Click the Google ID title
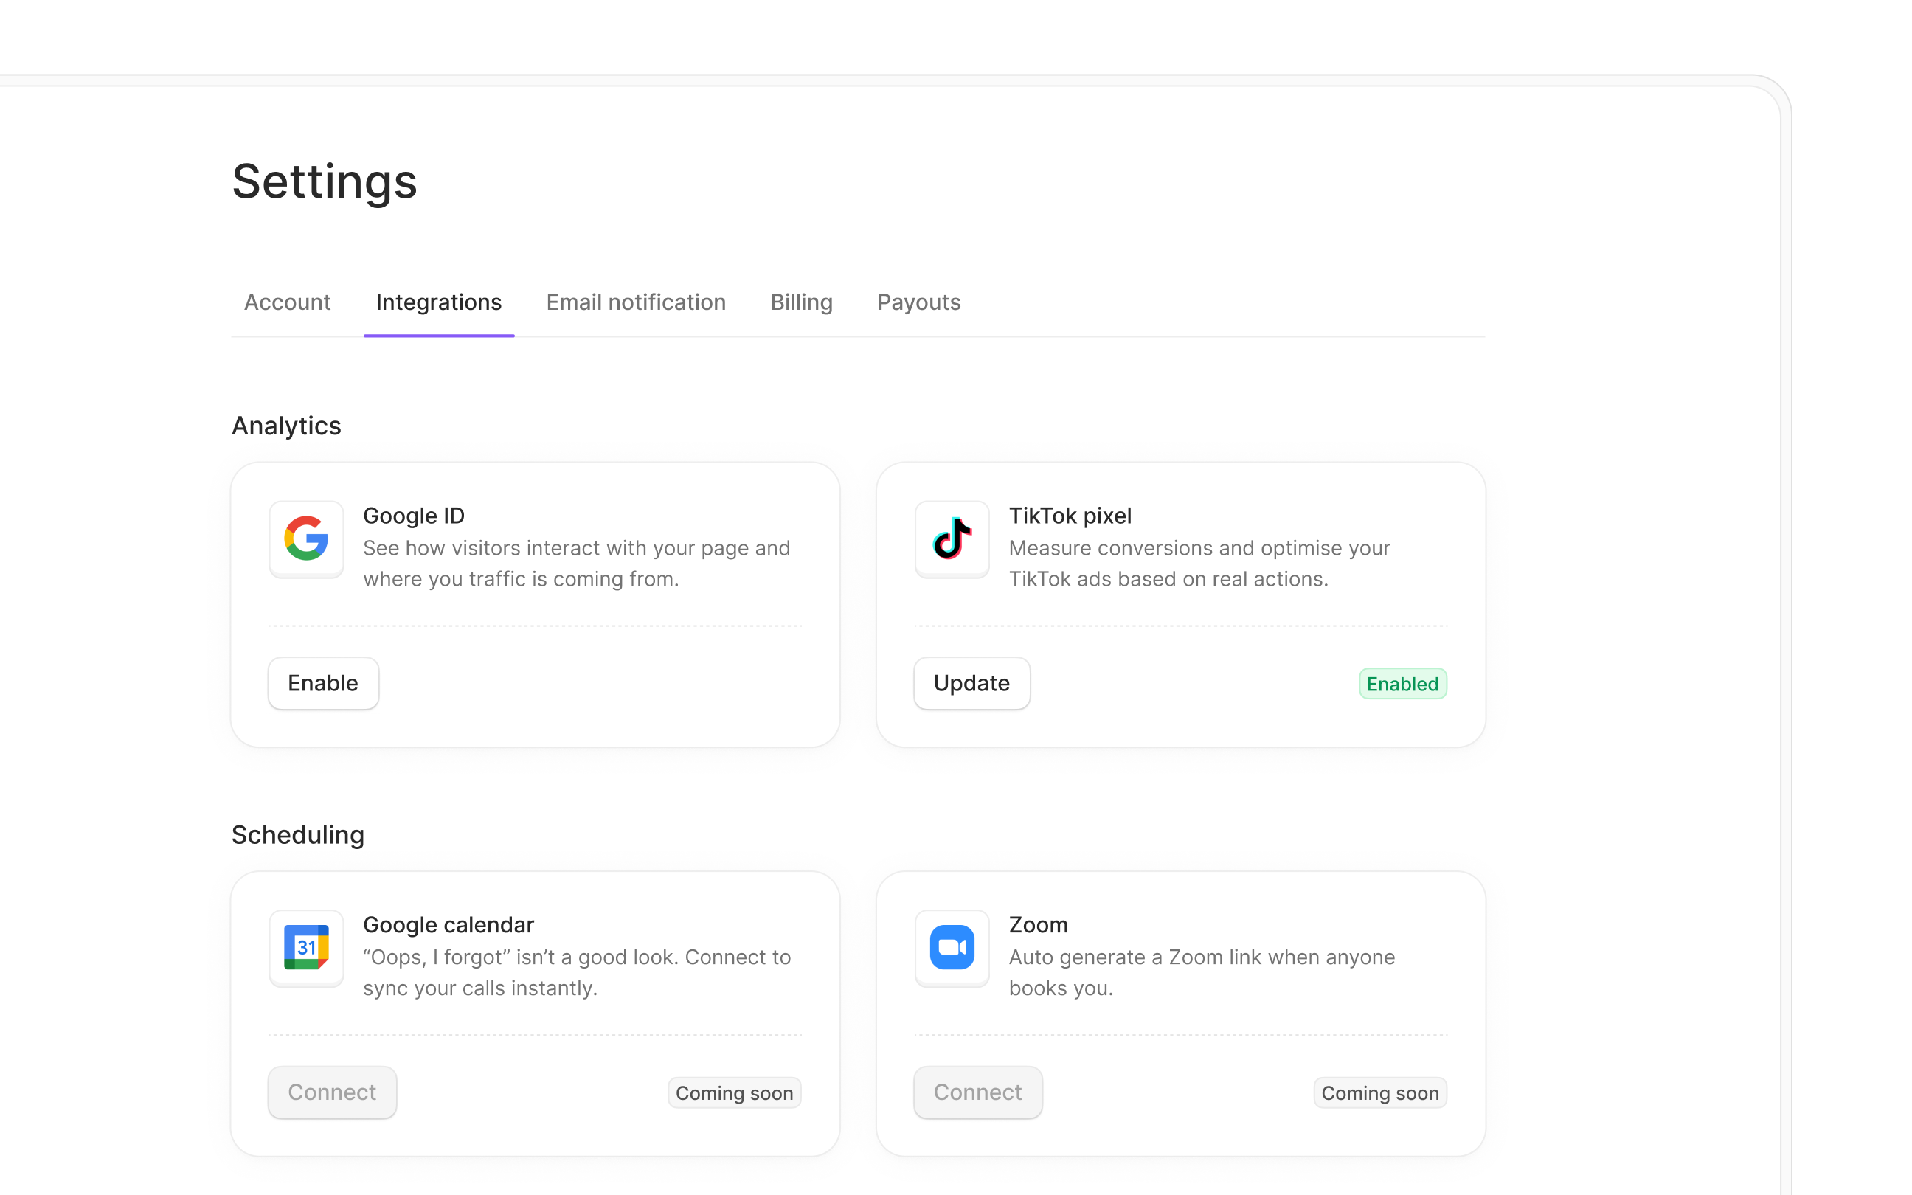This screenshot has height=1195, width=1912. coord(413,516)
